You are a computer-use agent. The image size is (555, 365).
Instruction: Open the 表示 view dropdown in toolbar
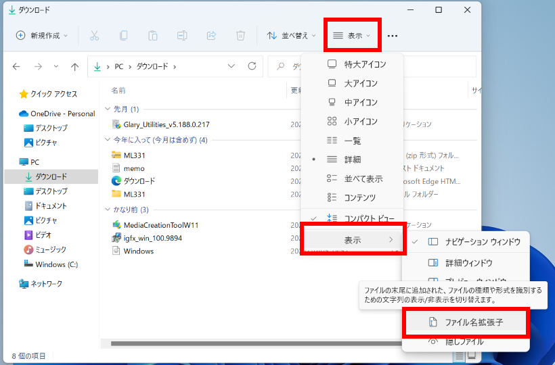click(x=352, y=35)
